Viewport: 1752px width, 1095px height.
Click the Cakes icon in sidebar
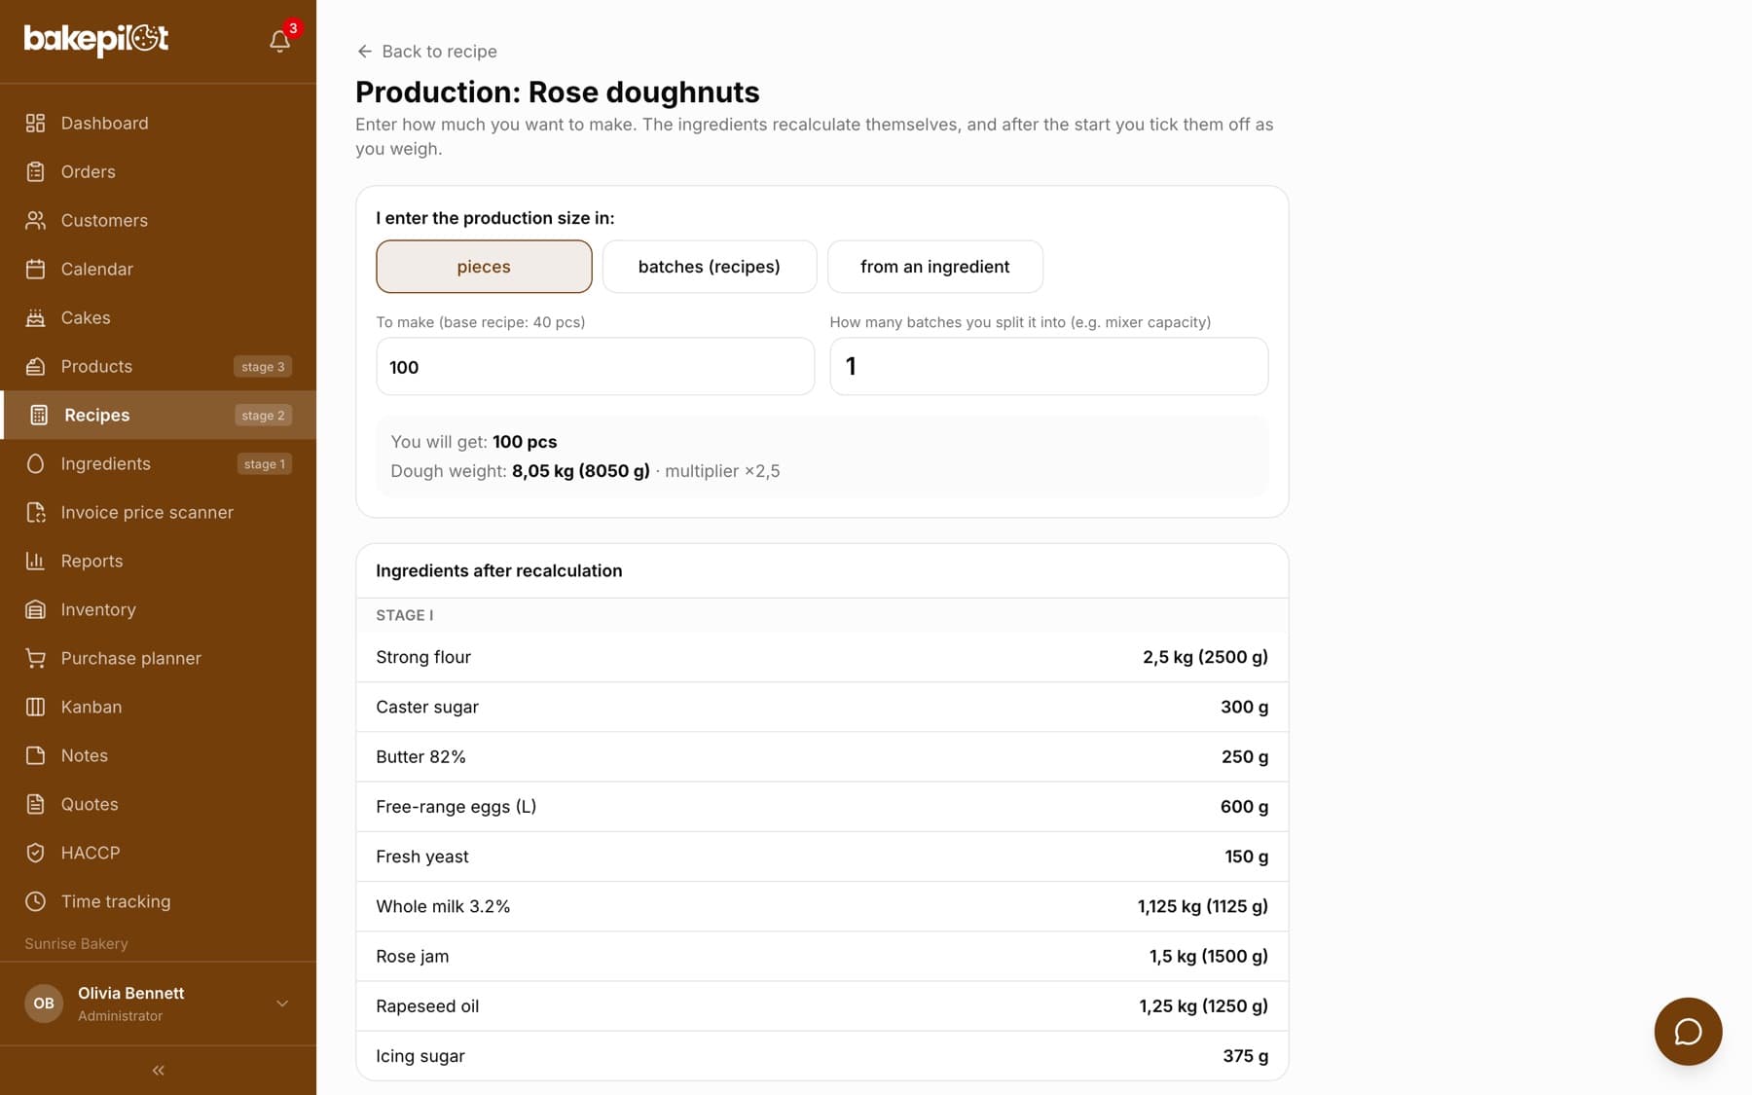coord(35,317)
